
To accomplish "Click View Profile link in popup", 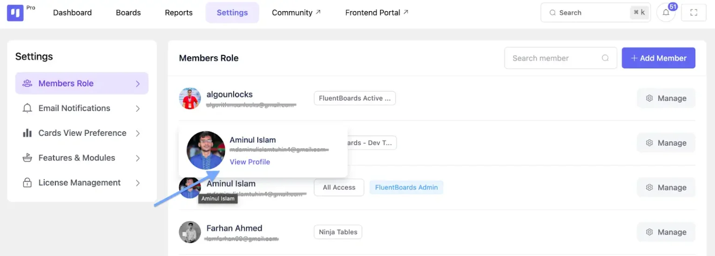I will tap(250, 162).
